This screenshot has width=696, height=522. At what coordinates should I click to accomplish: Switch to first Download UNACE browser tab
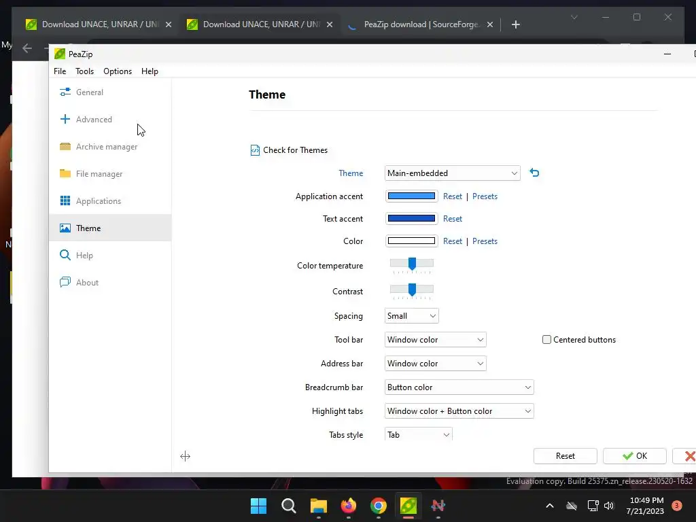[100, 24]
